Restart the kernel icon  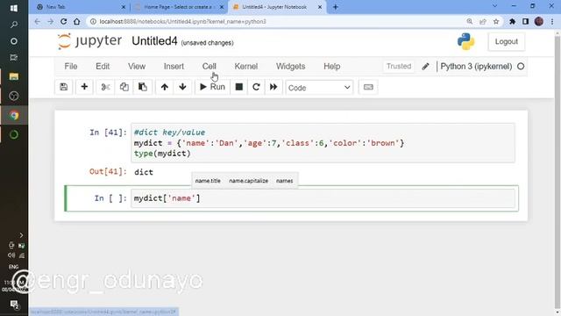[x=256, y=87]
